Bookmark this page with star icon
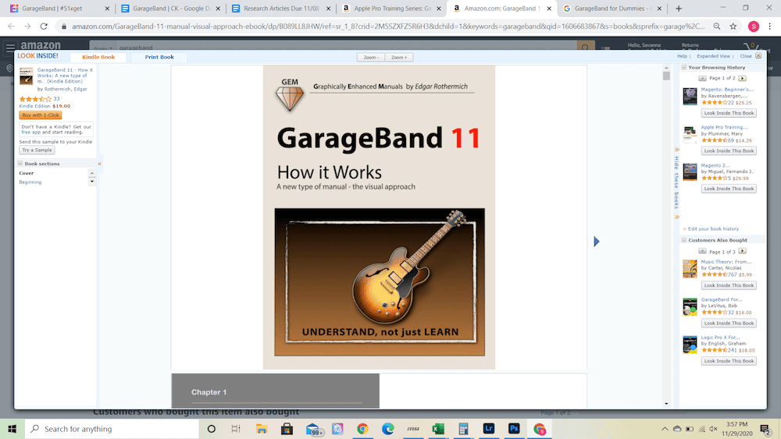The width and height of the screenshot is (781, 439). click(733, 27)
